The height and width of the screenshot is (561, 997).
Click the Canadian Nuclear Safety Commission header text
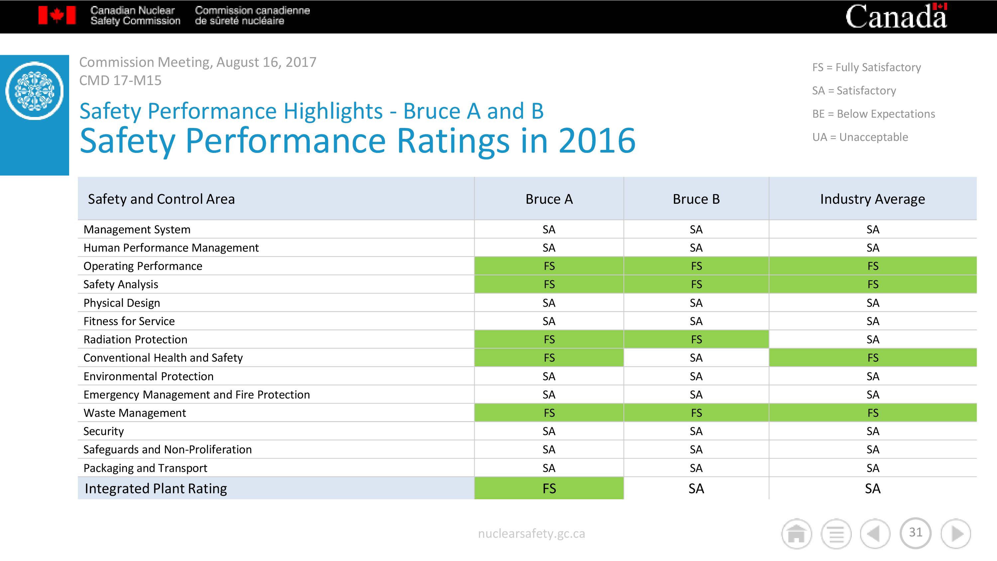[135, 16]
